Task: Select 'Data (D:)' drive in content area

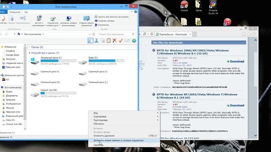Action: (x=102, y=61)
